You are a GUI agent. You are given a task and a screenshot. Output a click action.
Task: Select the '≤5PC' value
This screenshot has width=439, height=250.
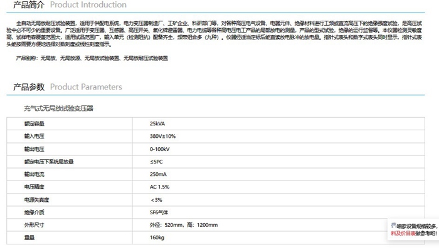click(x=156, y=162)
